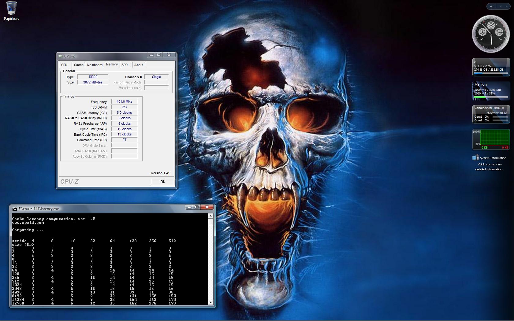Click the OK button in CPU-Z
The image size is (514, 321).
point(163,182)
